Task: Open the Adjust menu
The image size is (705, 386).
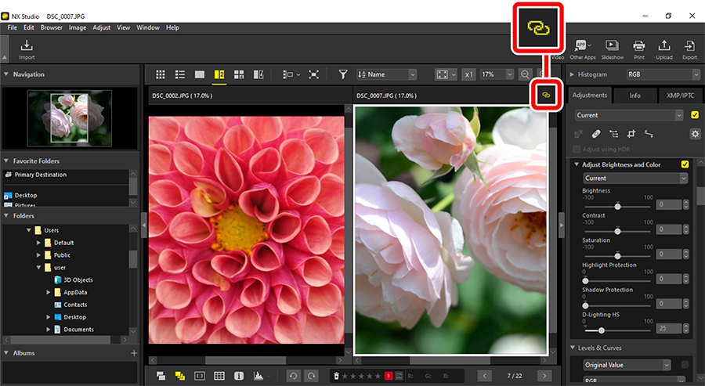Action: click(x=102, y=27)
